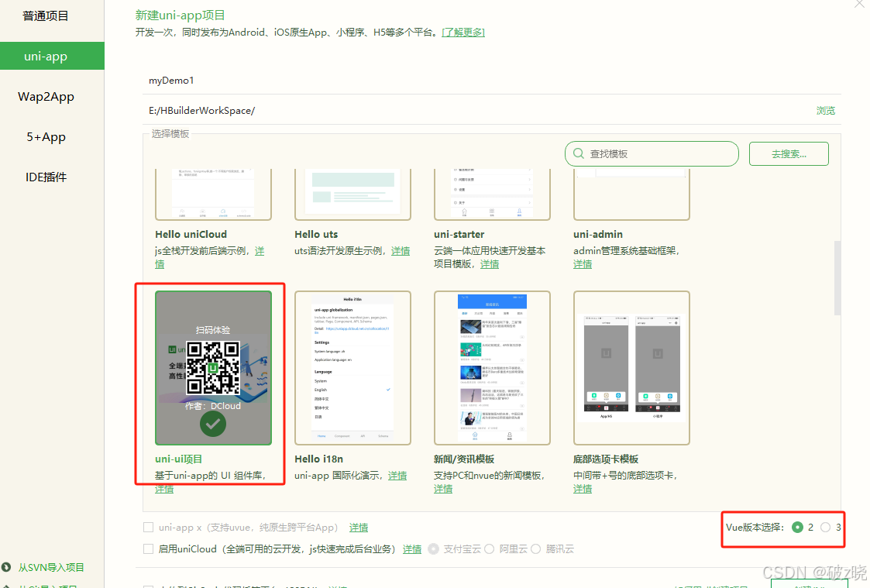The width and height of the screenshot is (870, 588).
Task: Click the green checkmark on uni-ui template
Action: pos(213,425)
